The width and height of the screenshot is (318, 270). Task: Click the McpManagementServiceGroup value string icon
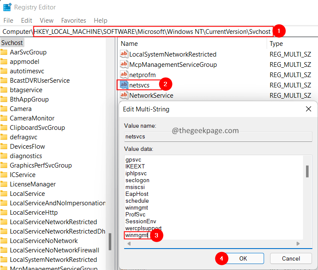[x=124, y=64]
